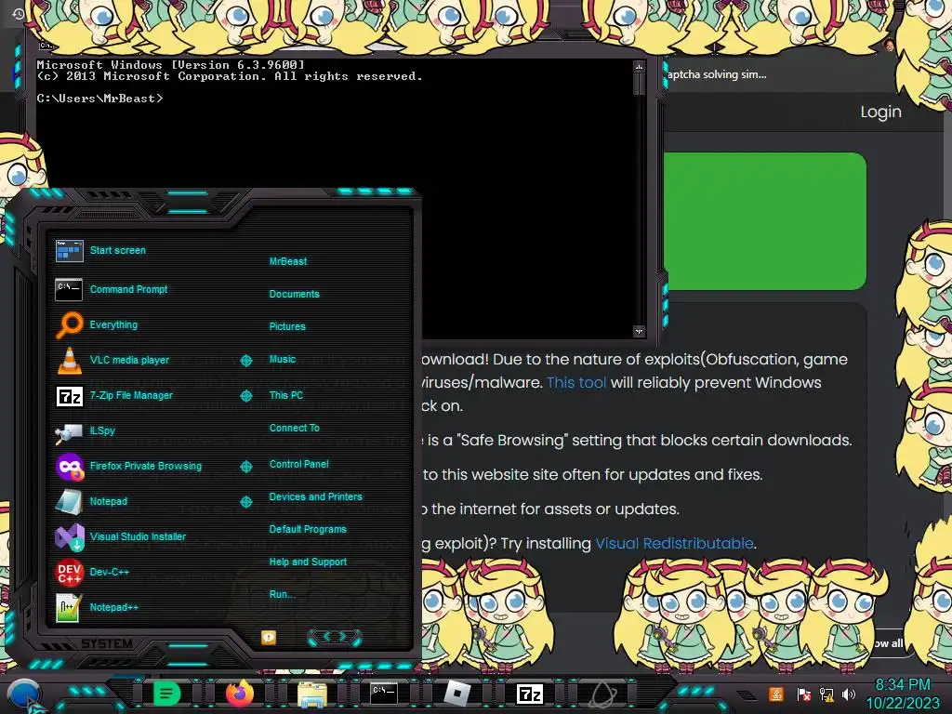952x714 pixels.
Task: Open Control Panel from start menu
Action: [x=298, y=464]
